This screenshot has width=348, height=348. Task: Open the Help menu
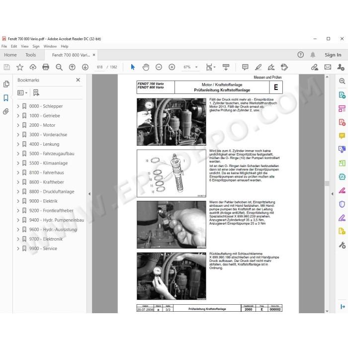point(64,46)
